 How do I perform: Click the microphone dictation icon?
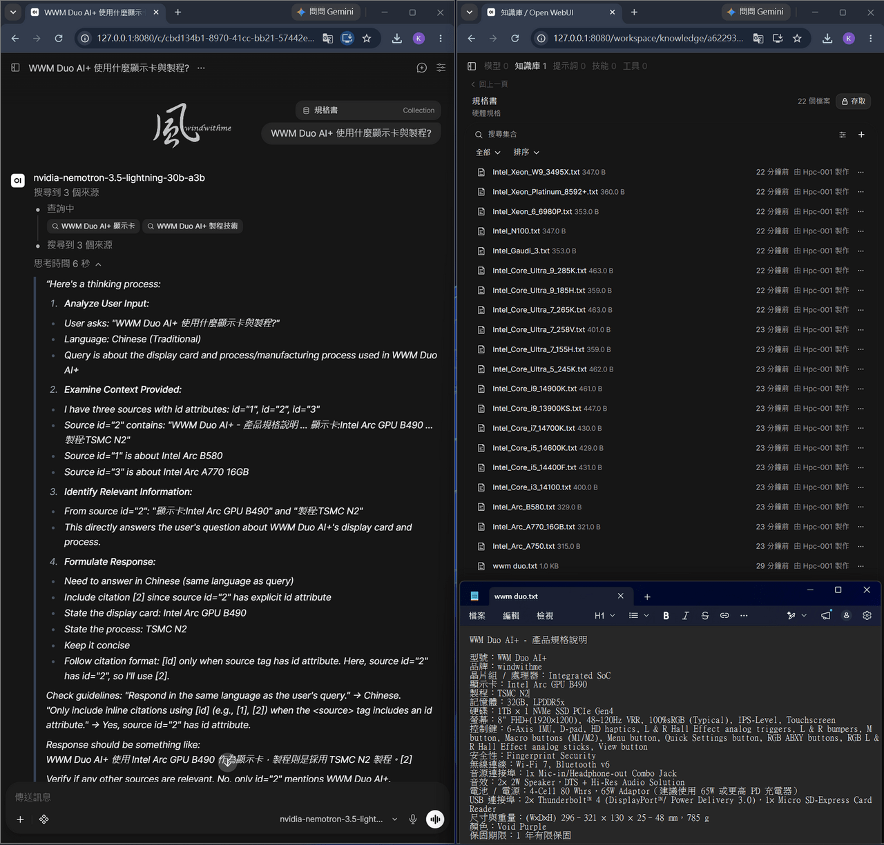click(413, 819)
